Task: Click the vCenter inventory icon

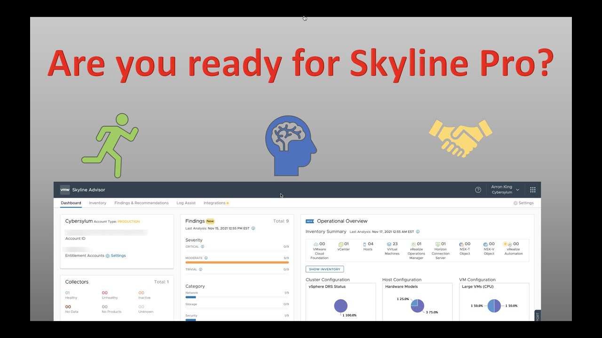Action: click(341, 244)
